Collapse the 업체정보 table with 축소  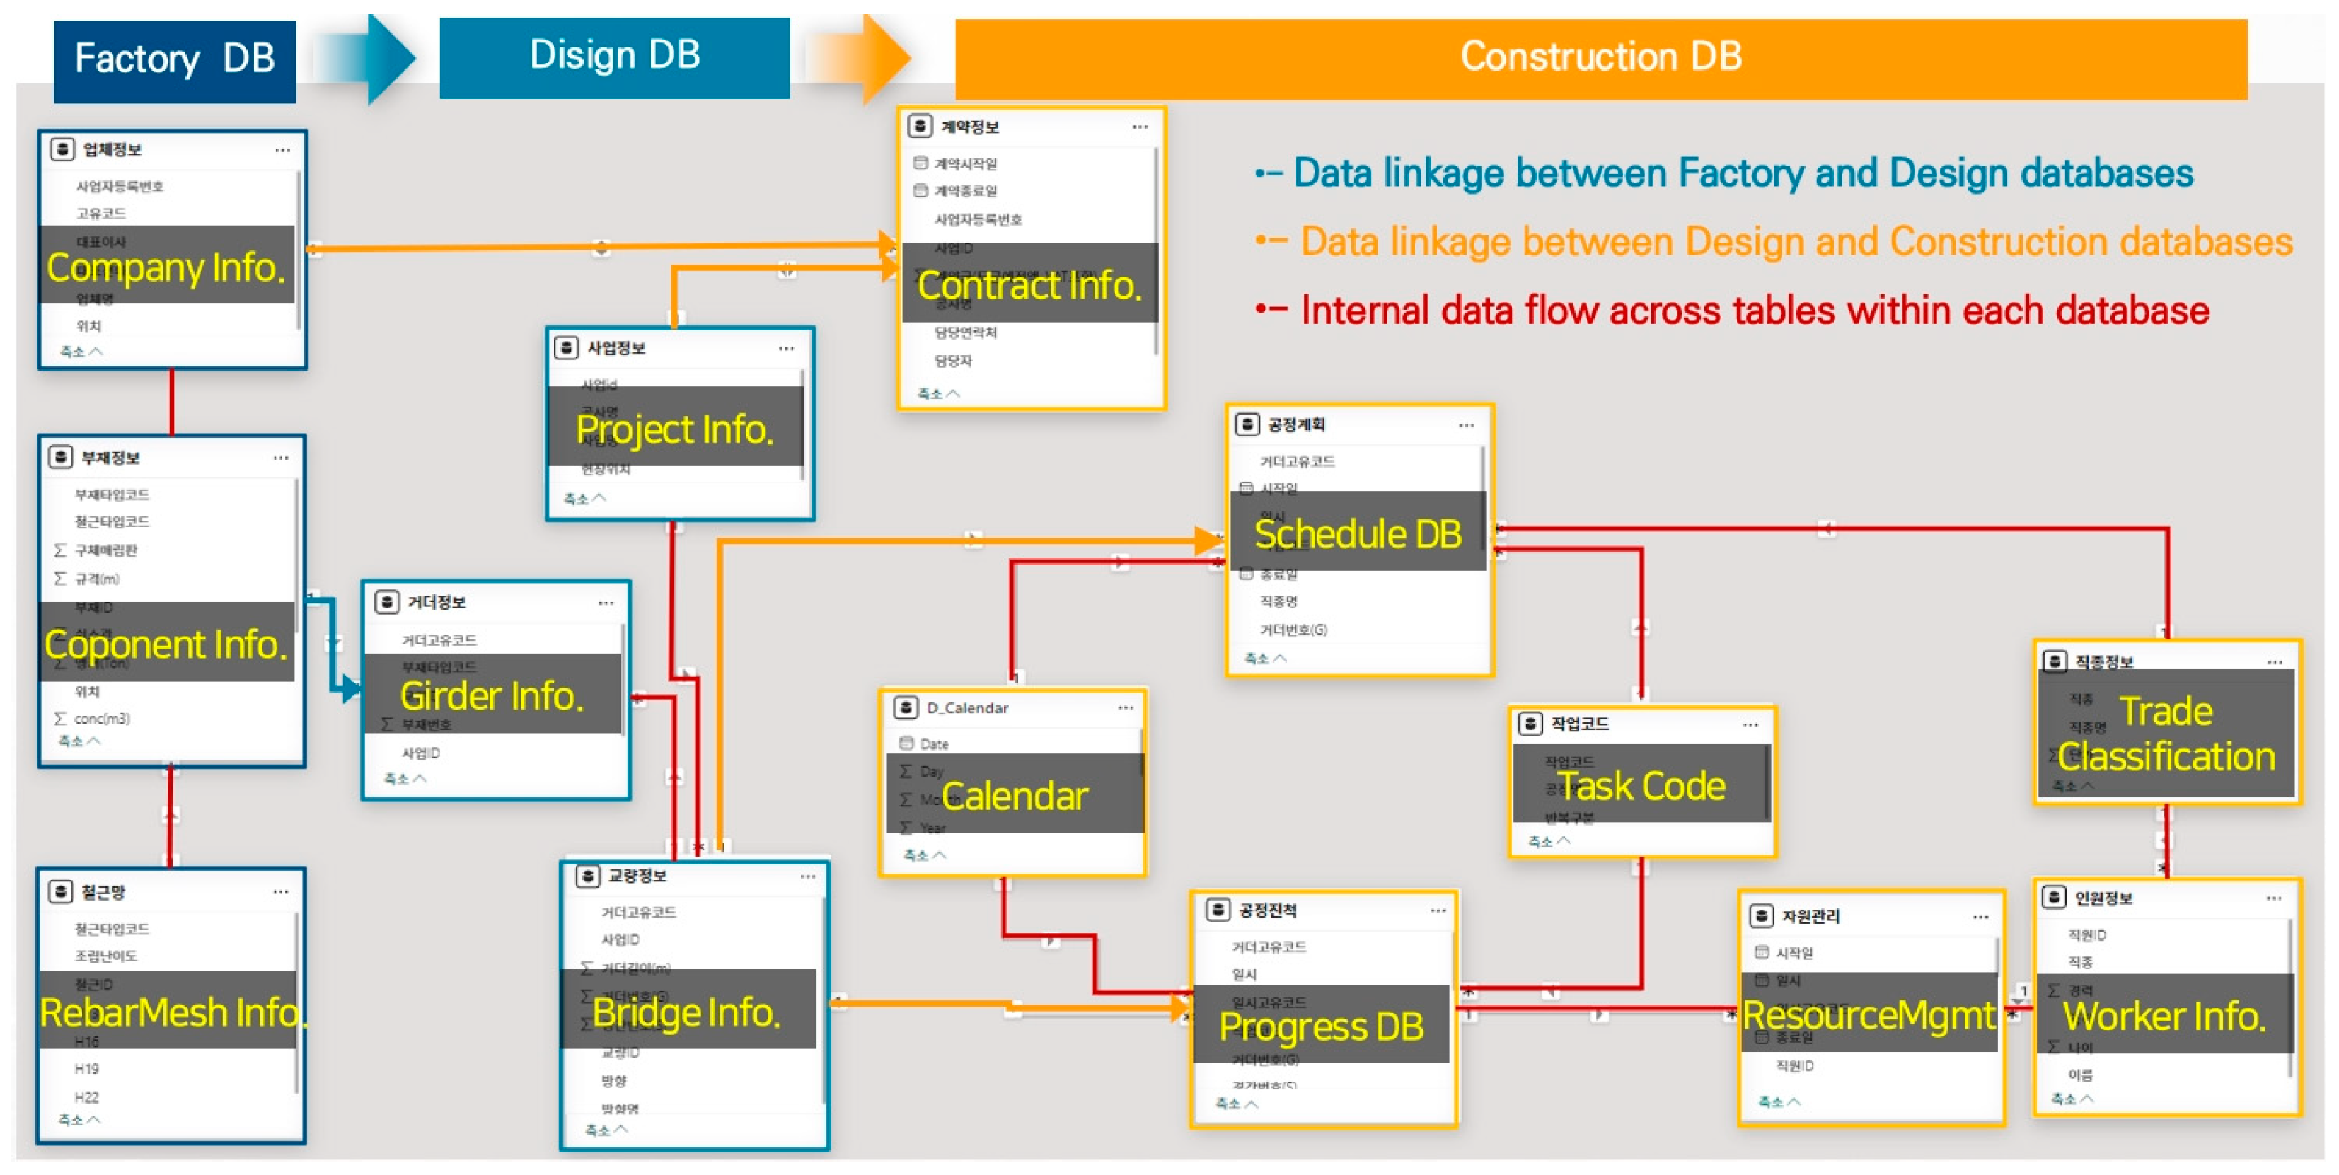coord(81,352)
